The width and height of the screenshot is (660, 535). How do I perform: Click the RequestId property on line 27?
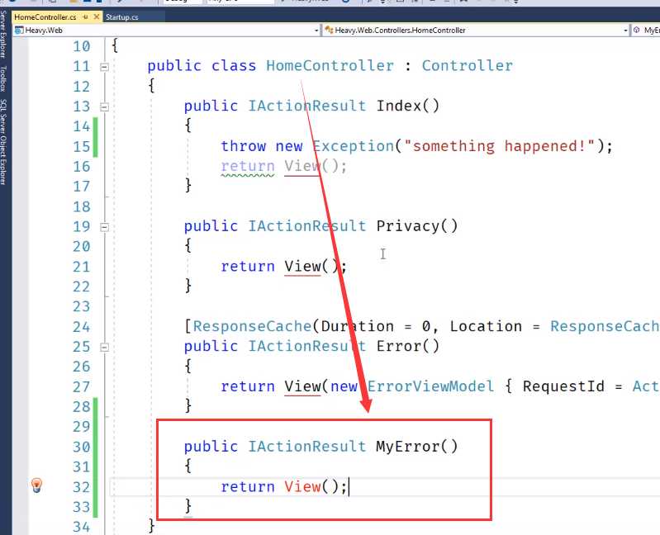tap(563, 386)
